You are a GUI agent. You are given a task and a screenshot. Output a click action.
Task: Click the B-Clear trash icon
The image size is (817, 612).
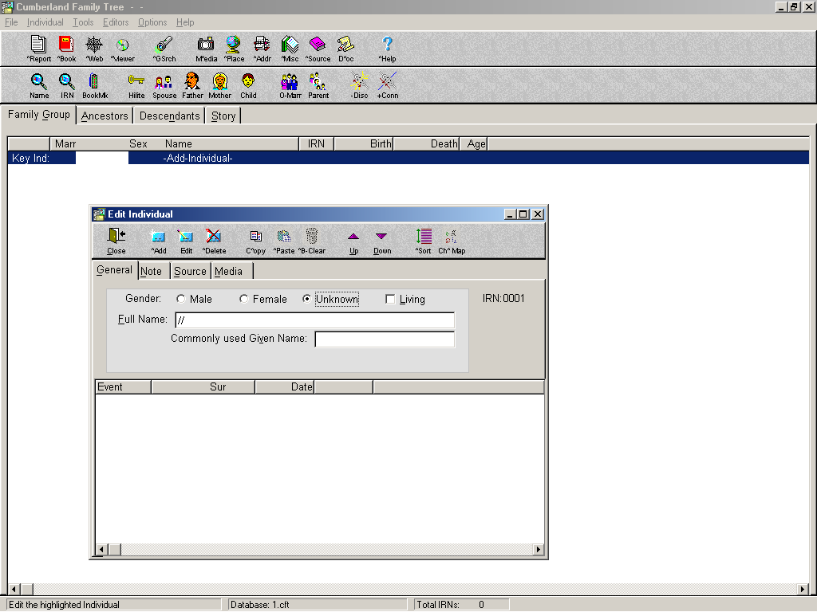[311, 237]
